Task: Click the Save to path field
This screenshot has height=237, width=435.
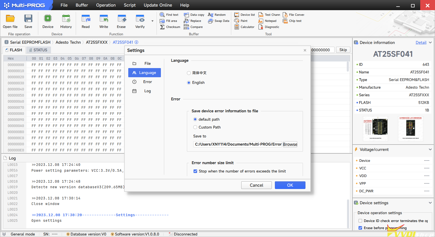Action: [238, 144]
